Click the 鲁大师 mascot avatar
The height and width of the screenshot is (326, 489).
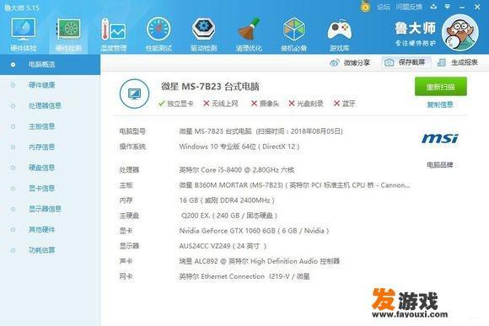tap(460, 33)
